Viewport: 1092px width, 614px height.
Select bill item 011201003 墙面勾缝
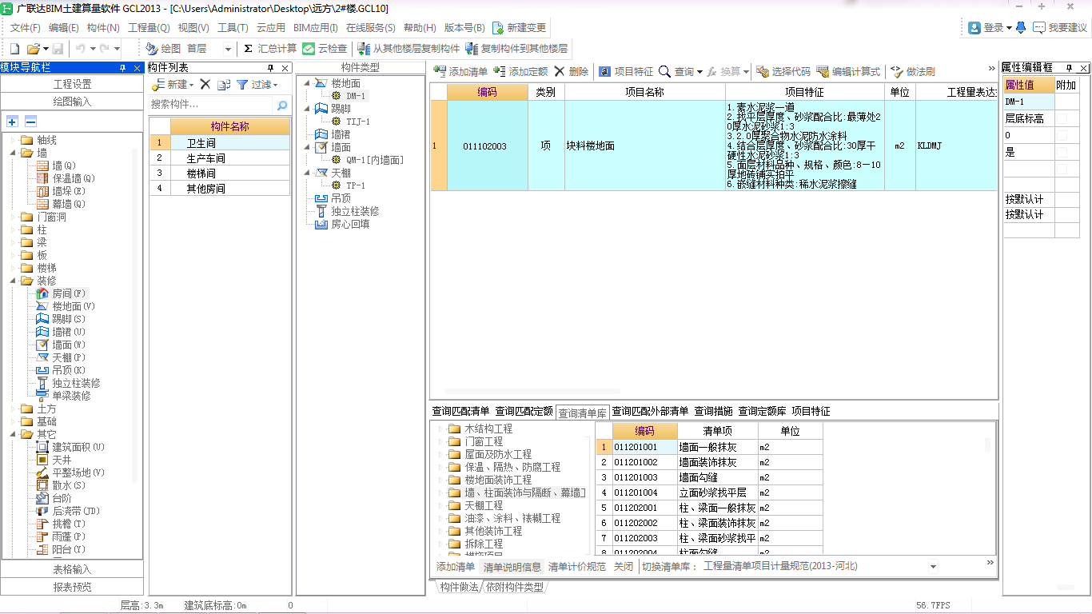click(x=710, y=477)
